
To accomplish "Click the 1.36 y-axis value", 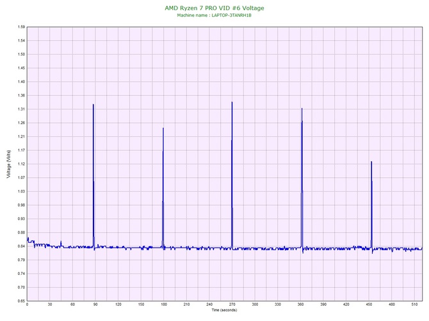I will point(21,95).
